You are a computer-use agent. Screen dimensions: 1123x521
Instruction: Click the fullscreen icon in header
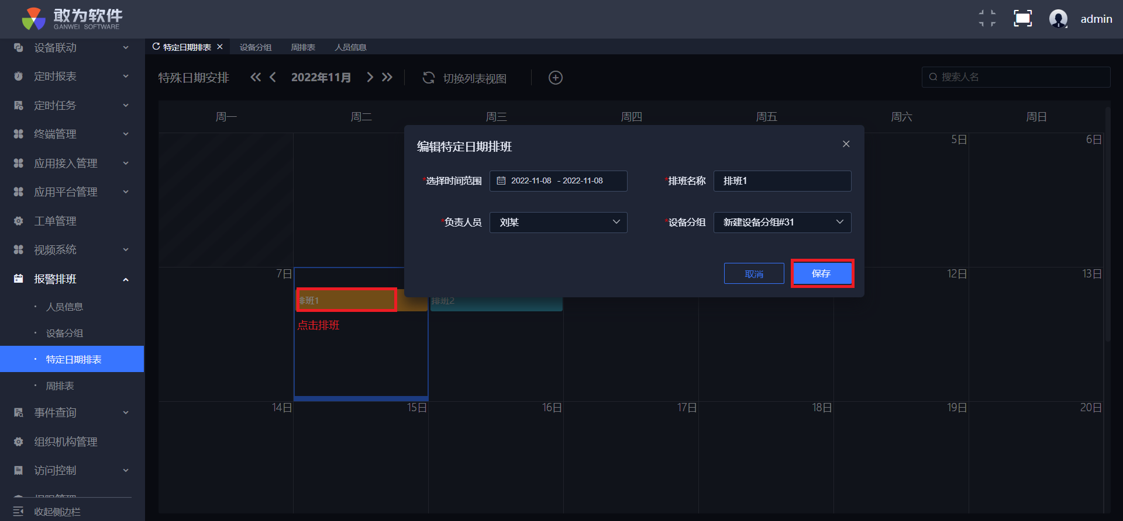1022,19
